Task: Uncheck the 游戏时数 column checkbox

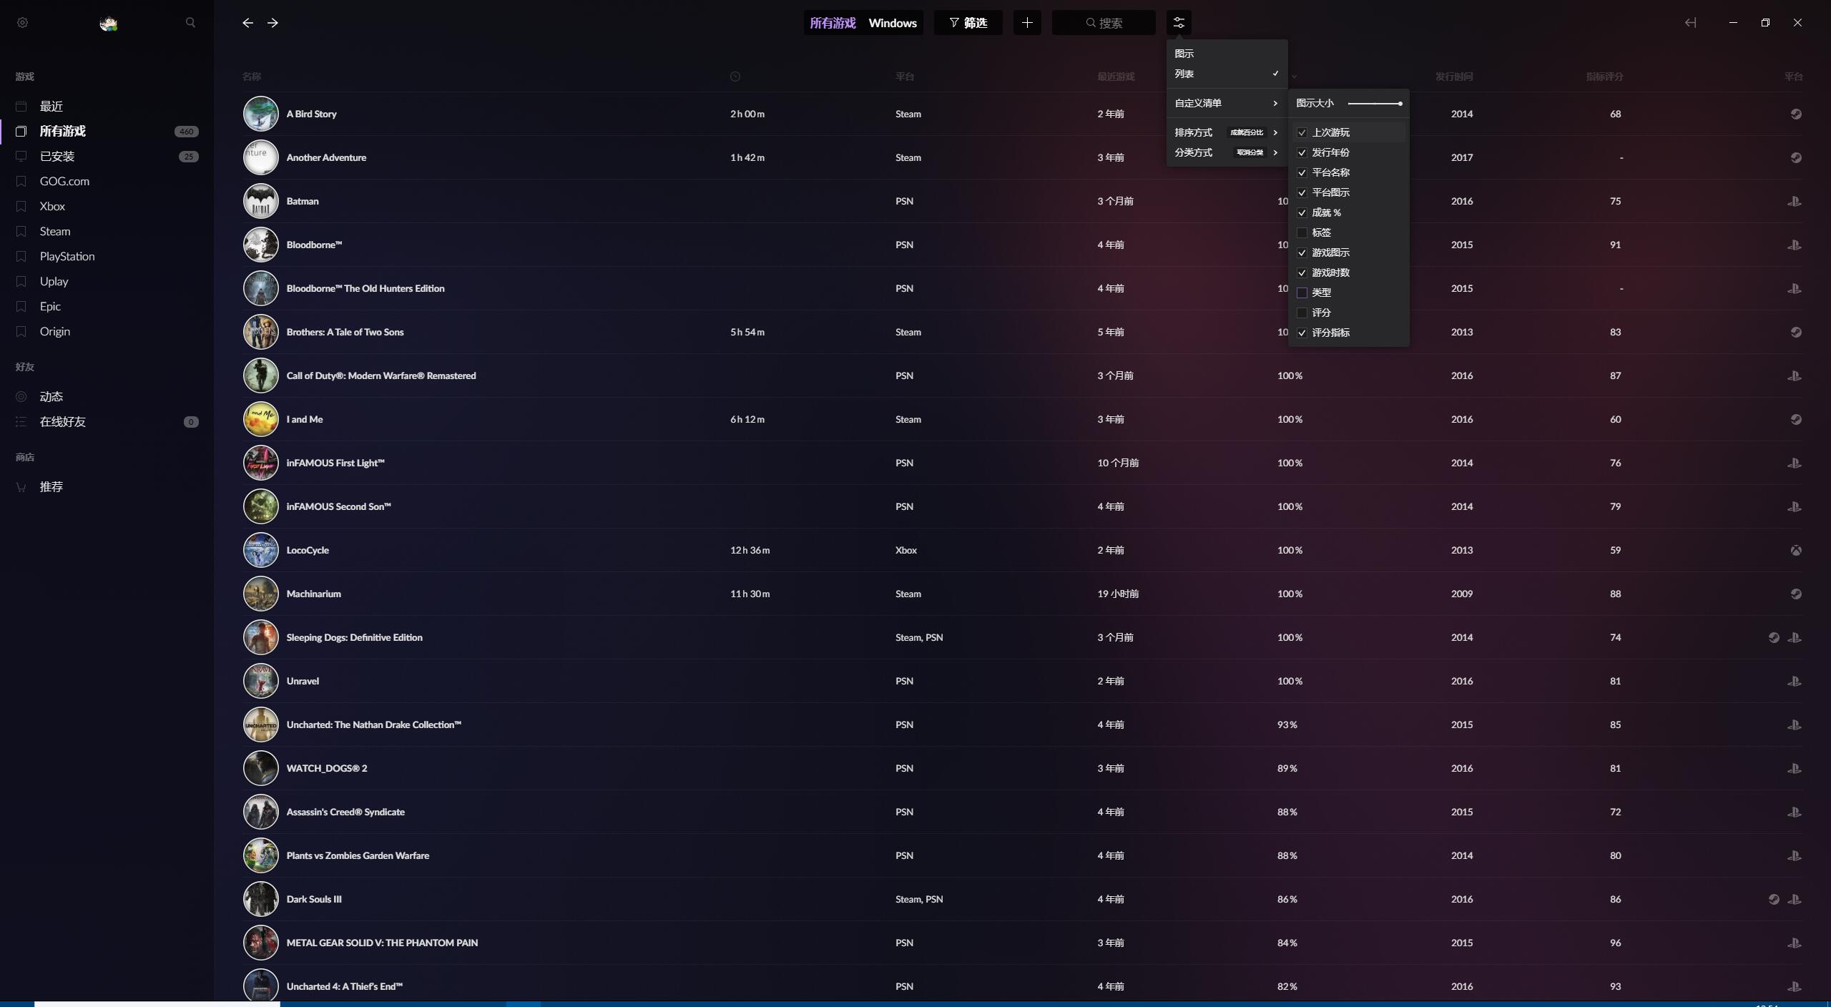Action: [1302, 272]
